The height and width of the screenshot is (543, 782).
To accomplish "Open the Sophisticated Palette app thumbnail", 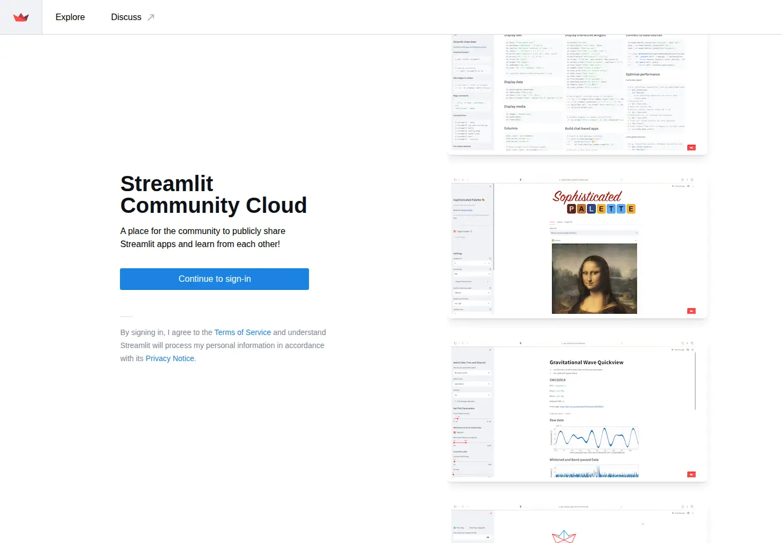I will tap(577, 247).
